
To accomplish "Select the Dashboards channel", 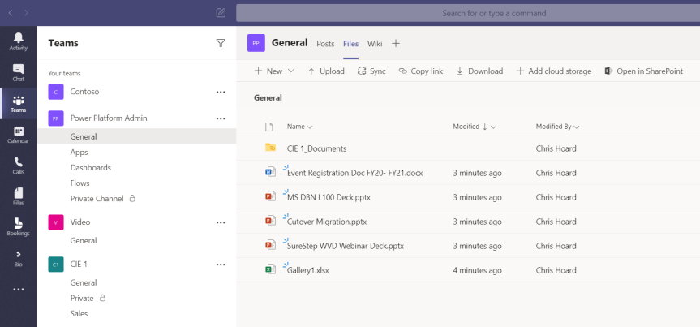I will point(90,167).
